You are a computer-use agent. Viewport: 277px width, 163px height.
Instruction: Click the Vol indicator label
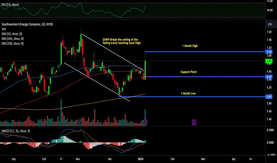(4, 29)
